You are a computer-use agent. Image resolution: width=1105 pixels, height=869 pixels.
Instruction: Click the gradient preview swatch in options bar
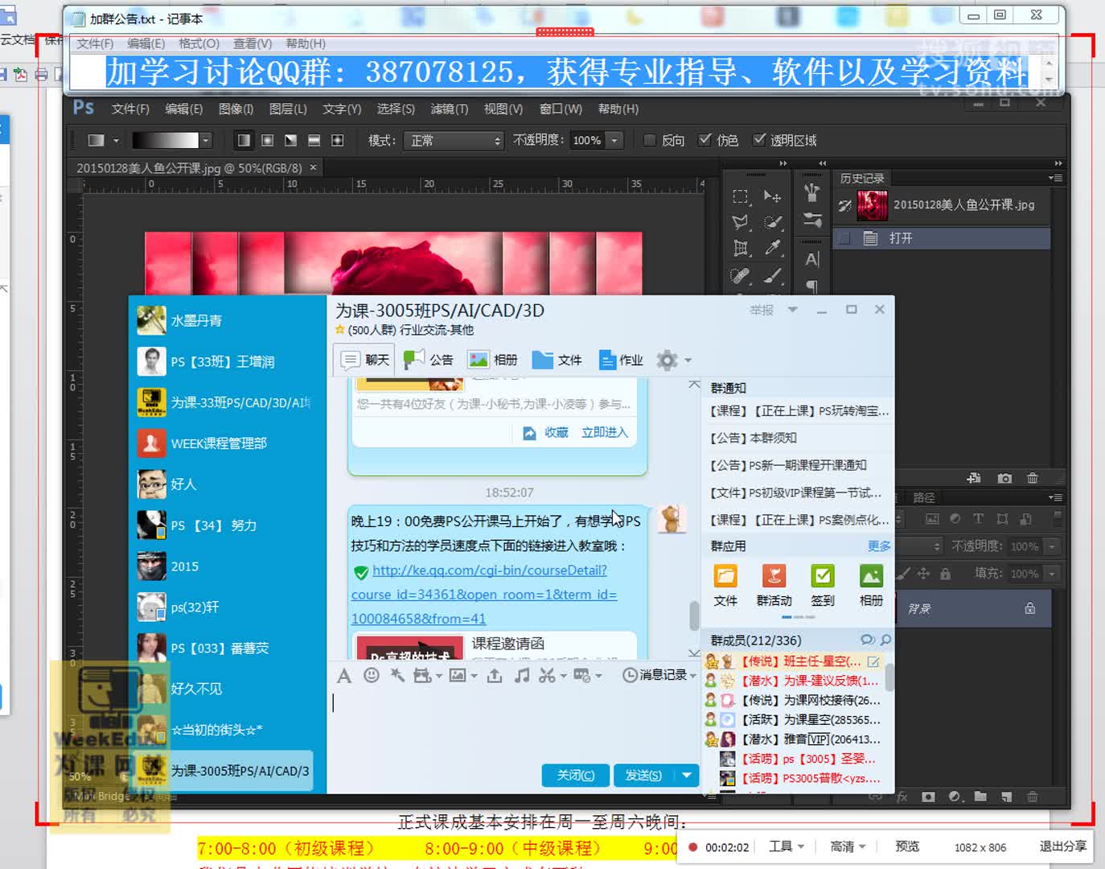(x=165, y=140)
